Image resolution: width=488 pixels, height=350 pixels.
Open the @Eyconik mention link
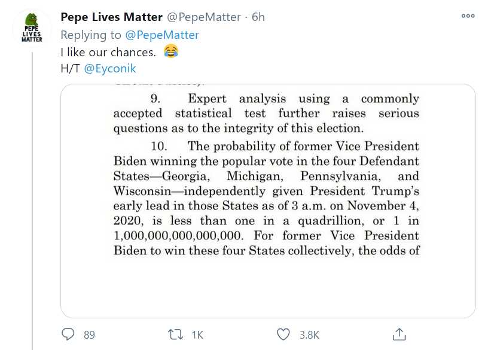point(110,68)
